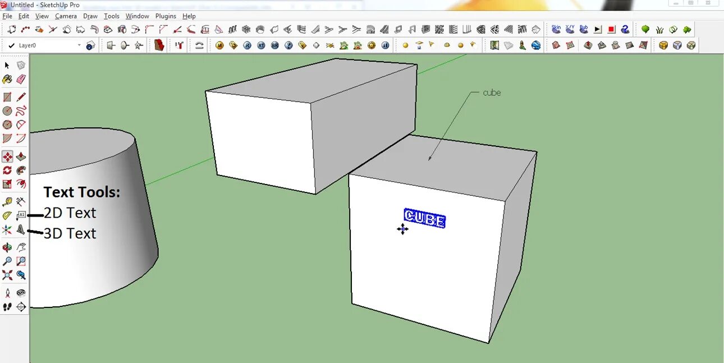Click the gold M round icon
Viewport: 724px width, 363px height.
click(x=219, y=45)
